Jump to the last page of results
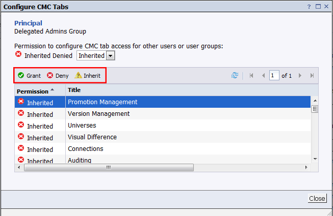Image resolution: width=333 pixels, height=216 pixels. [312, 76]
